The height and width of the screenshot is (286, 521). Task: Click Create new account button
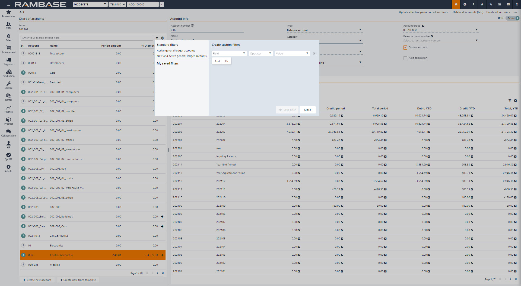pos(37,280)
